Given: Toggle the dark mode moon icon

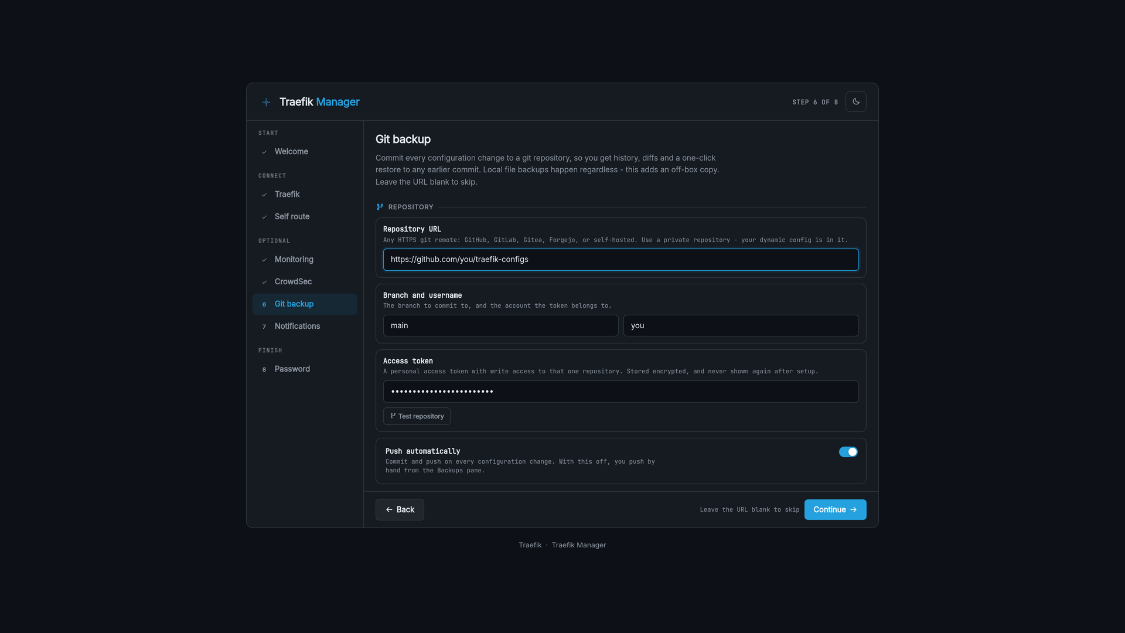Looking at the screenshot, I should click(856, 102).
